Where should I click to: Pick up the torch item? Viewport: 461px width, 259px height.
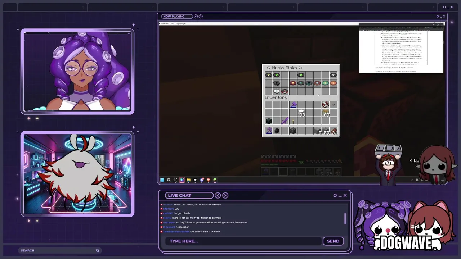tap(293, 122)
